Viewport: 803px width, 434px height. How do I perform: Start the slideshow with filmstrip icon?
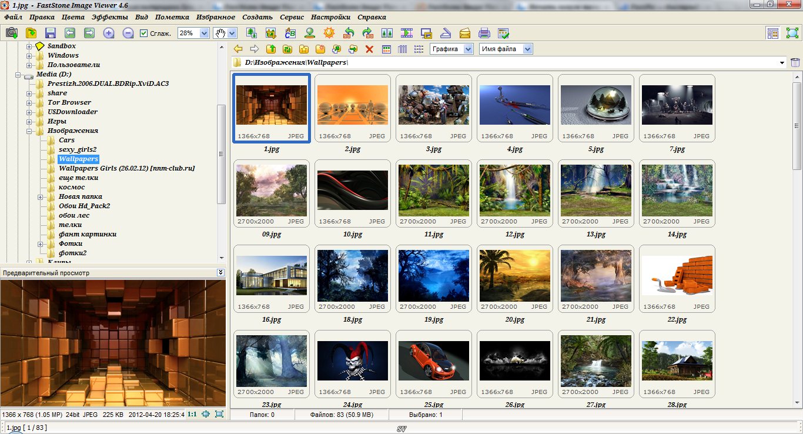(x=407, y=34)
